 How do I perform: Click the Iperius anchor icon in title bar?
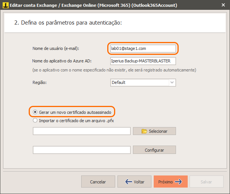(6, 5)
